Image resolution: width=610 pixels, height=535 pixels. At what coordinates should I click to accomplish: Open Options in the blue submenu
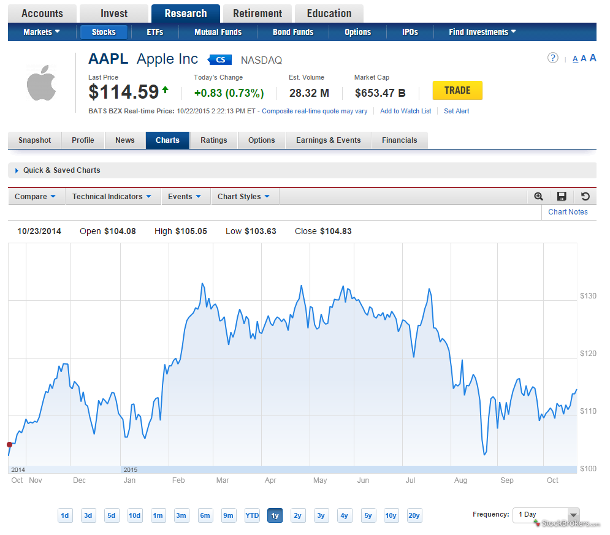coord(357,32)
